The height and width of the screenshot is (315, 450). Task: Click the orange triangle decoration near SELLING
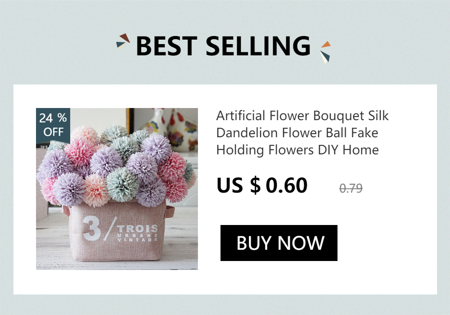(x=326, y=45)
